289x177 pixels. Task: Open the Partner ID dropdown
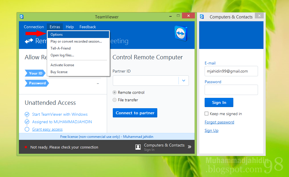(184, 81)
